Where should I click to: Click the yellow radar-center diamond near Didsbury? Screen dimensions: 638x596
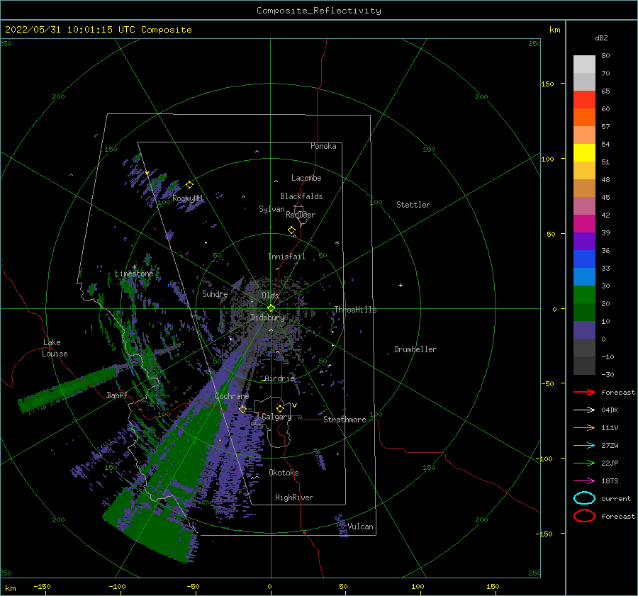(x=271, y=308)
